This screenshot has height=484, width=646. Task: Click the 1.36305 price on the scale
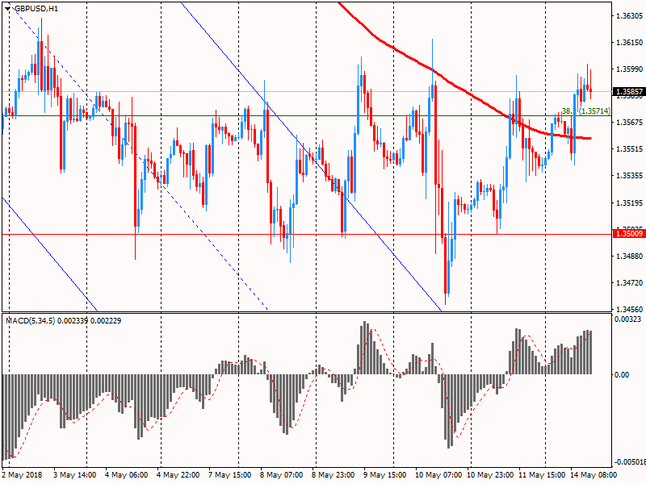(x=628, y=16)
